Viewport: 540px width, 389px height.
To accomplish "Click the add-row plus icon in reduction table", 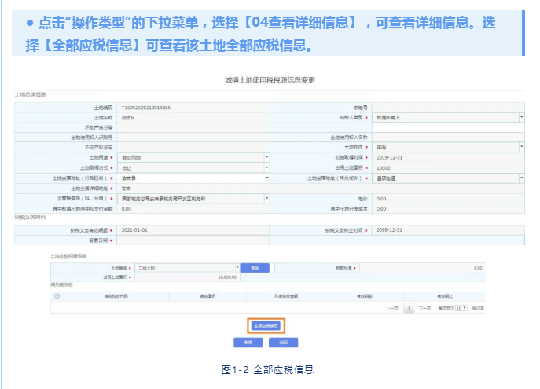I will pos(57,296).
